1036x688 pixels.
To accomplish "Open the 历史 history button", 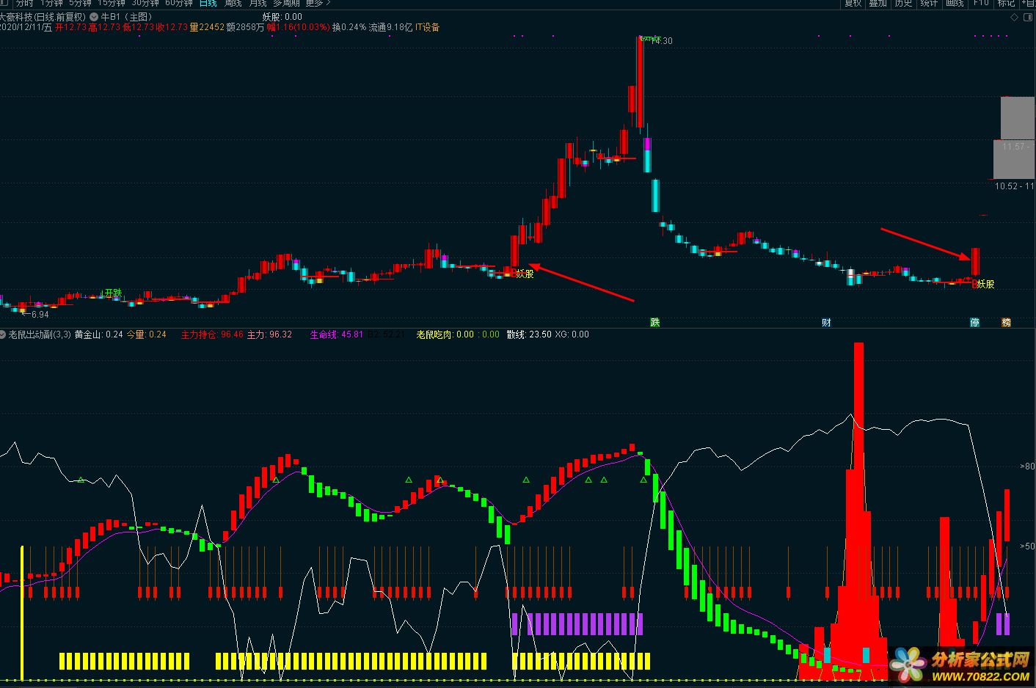I will [903, 3].
